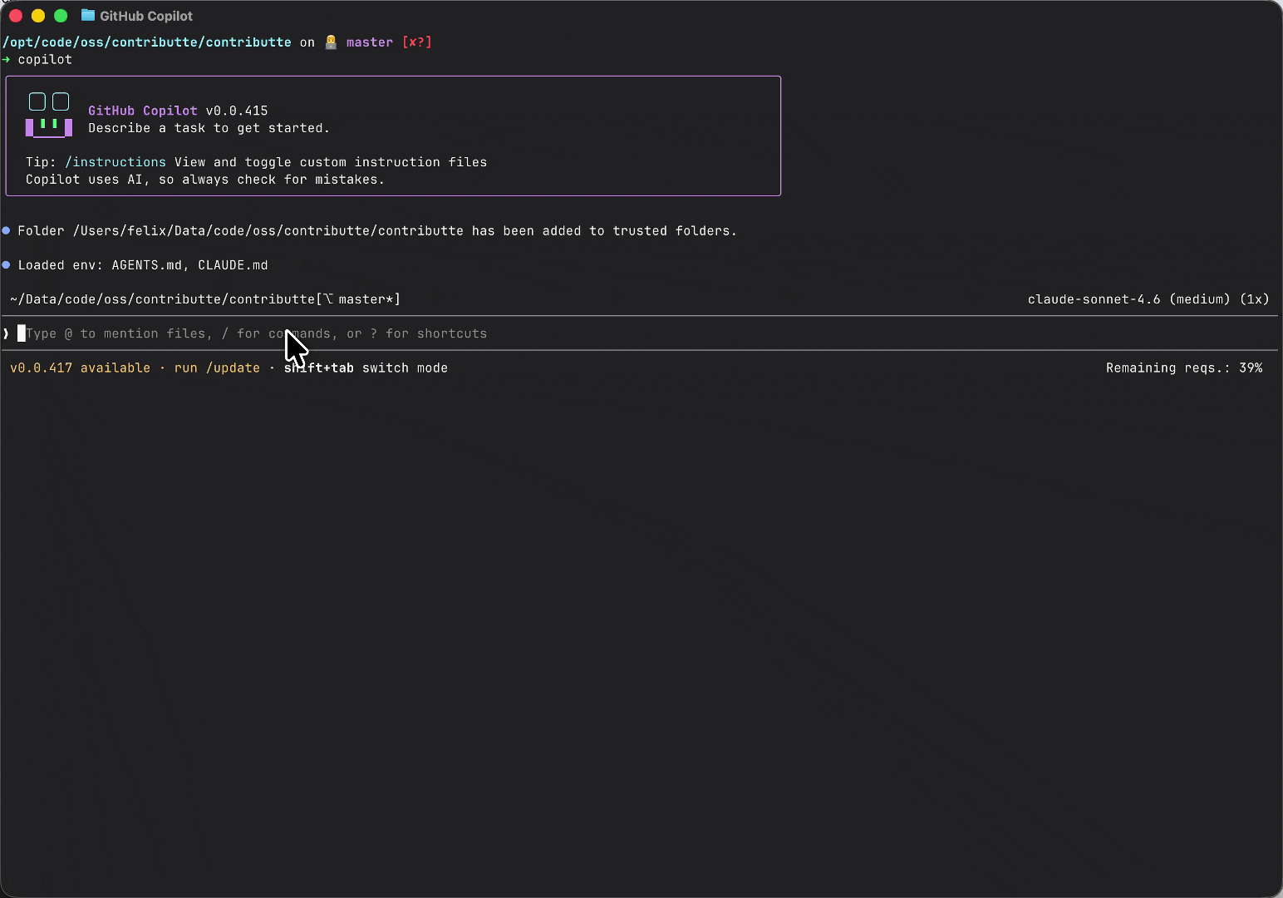1283x898 pixels.
Task: Click the shift+tab switch mode hint
Action: (x=366, y=368)
